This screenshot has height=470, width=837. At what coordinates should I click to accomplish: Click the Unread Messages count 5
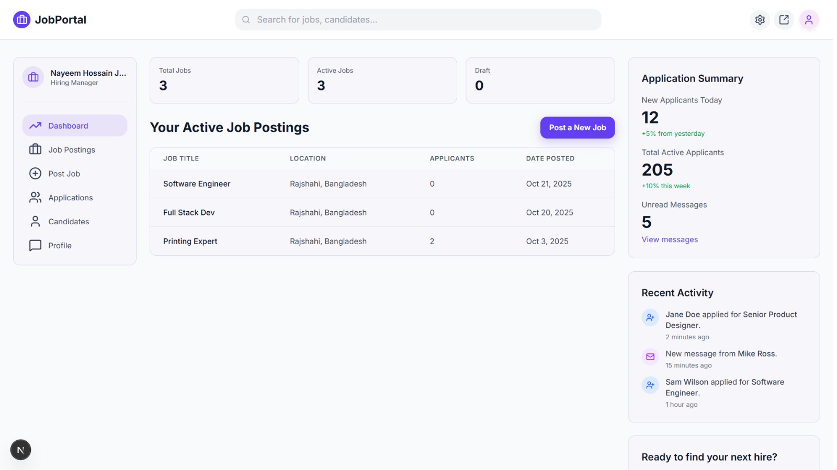point(647,222)
